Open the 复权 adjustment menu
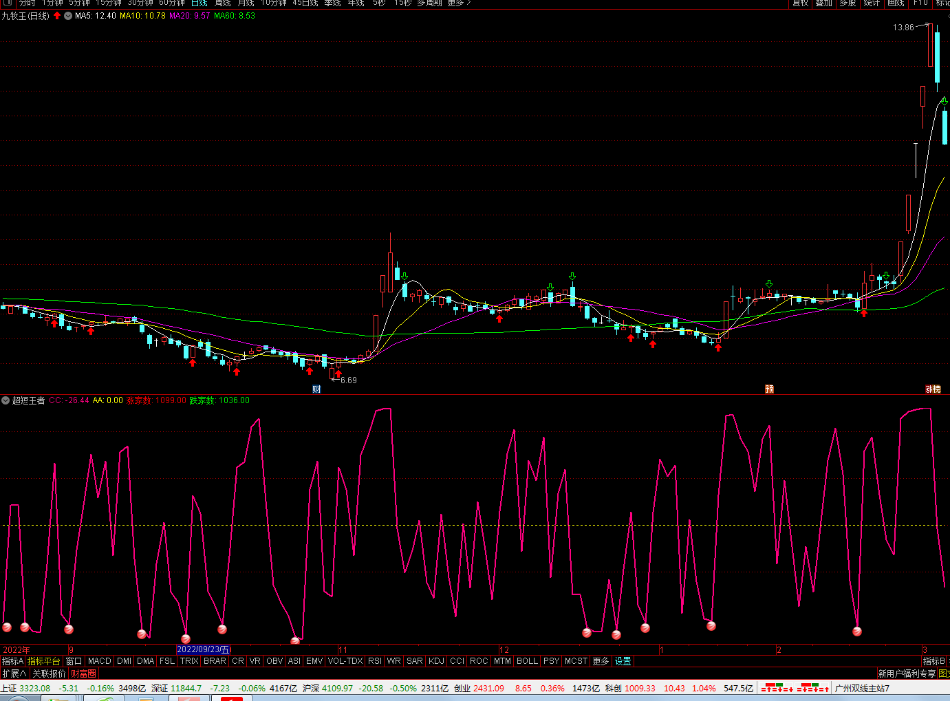 (800, 3)
